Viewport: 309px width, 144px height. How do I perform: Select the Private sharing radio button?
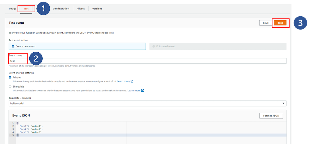(10, 78)
